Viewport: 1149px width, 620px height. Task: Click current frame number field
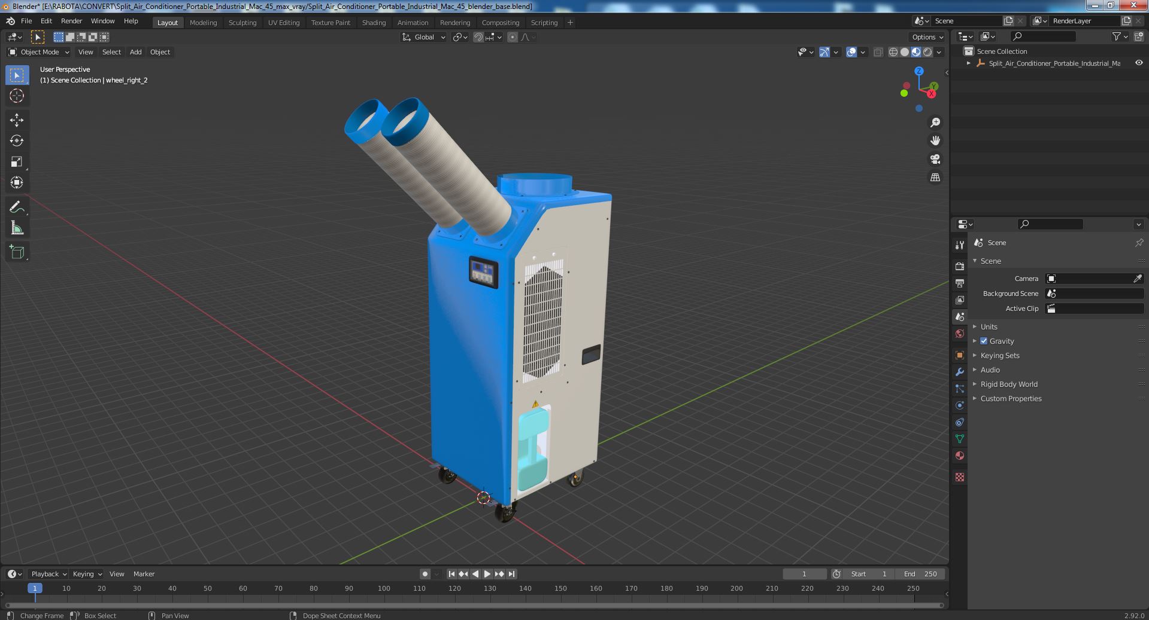(804, 574)
